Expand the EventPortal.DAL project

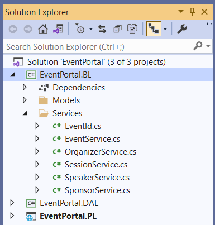[12, 203]
